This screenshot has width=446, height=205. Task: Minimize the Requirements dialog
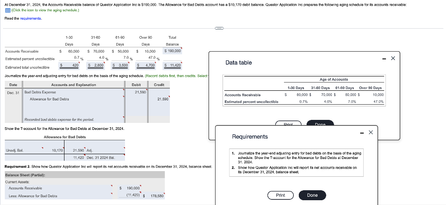[x=362, y=132]
